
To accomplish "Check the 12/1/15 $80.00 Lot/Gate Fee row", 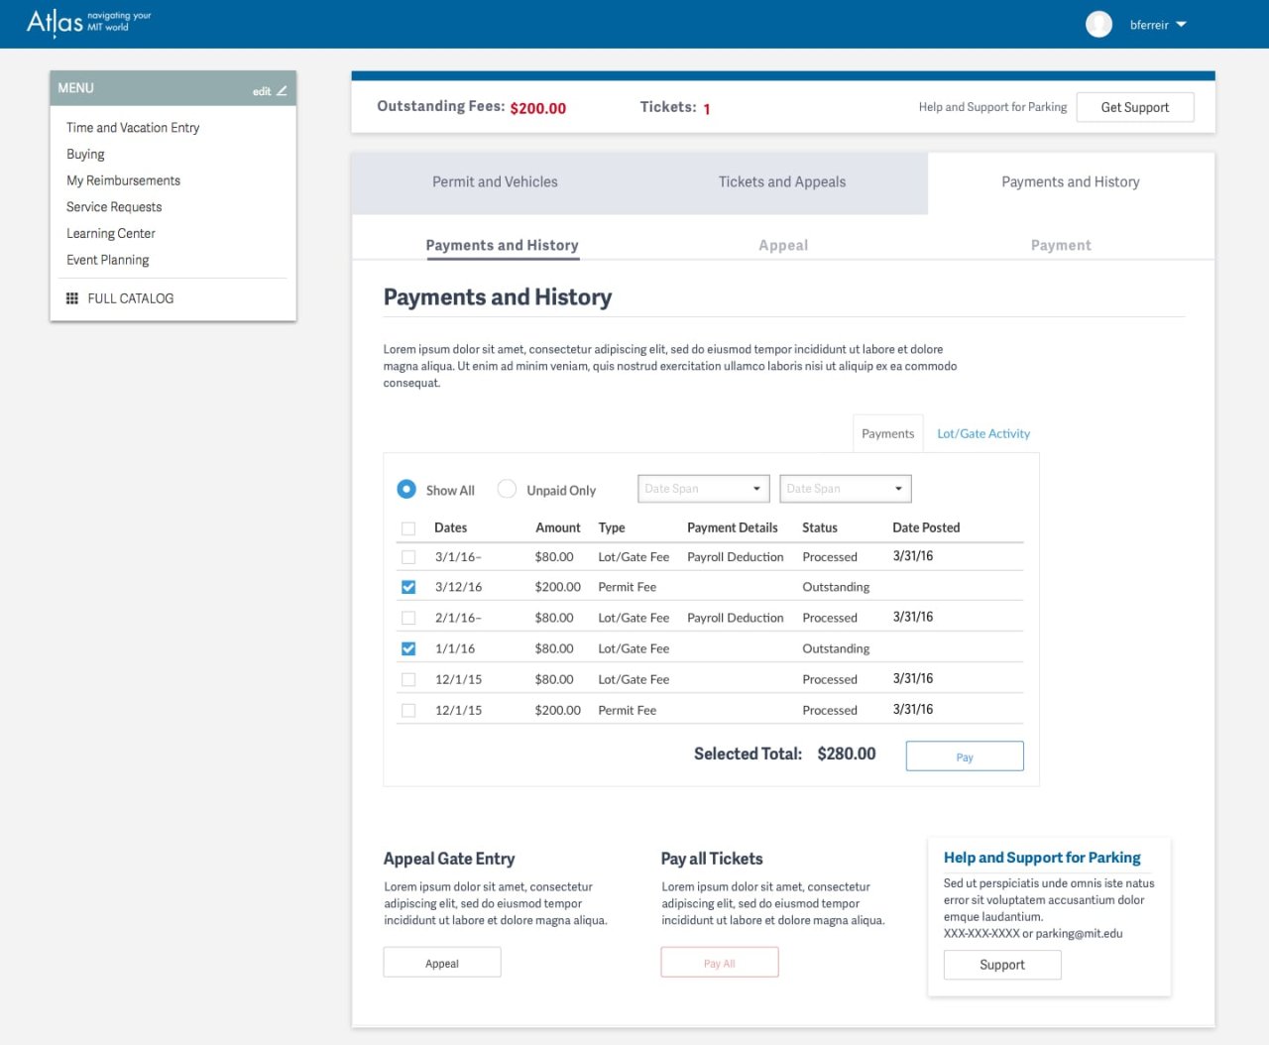I will pyautogui.click(x=408, y=679).
